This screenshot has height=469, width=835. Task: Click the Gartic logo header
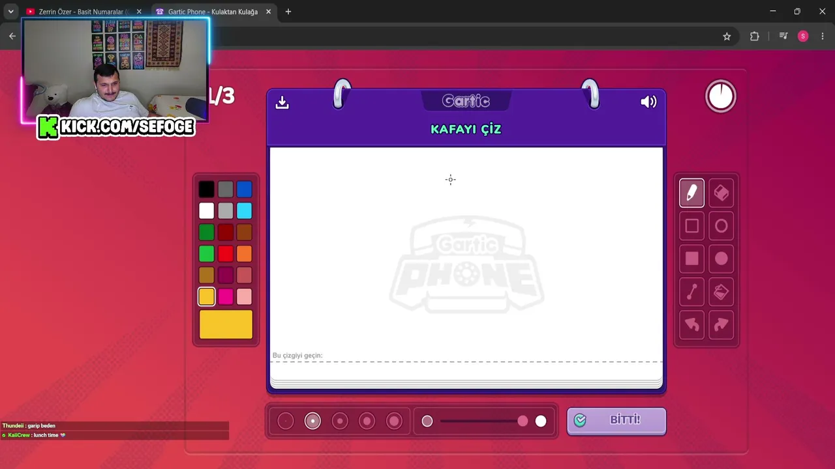click(466, 101)
